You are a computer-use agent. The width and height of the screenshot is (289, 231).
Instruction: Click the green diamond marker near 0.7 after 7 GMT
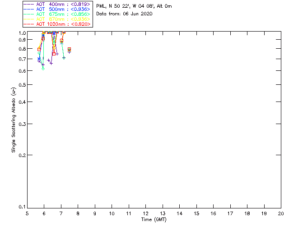[64, 58]
